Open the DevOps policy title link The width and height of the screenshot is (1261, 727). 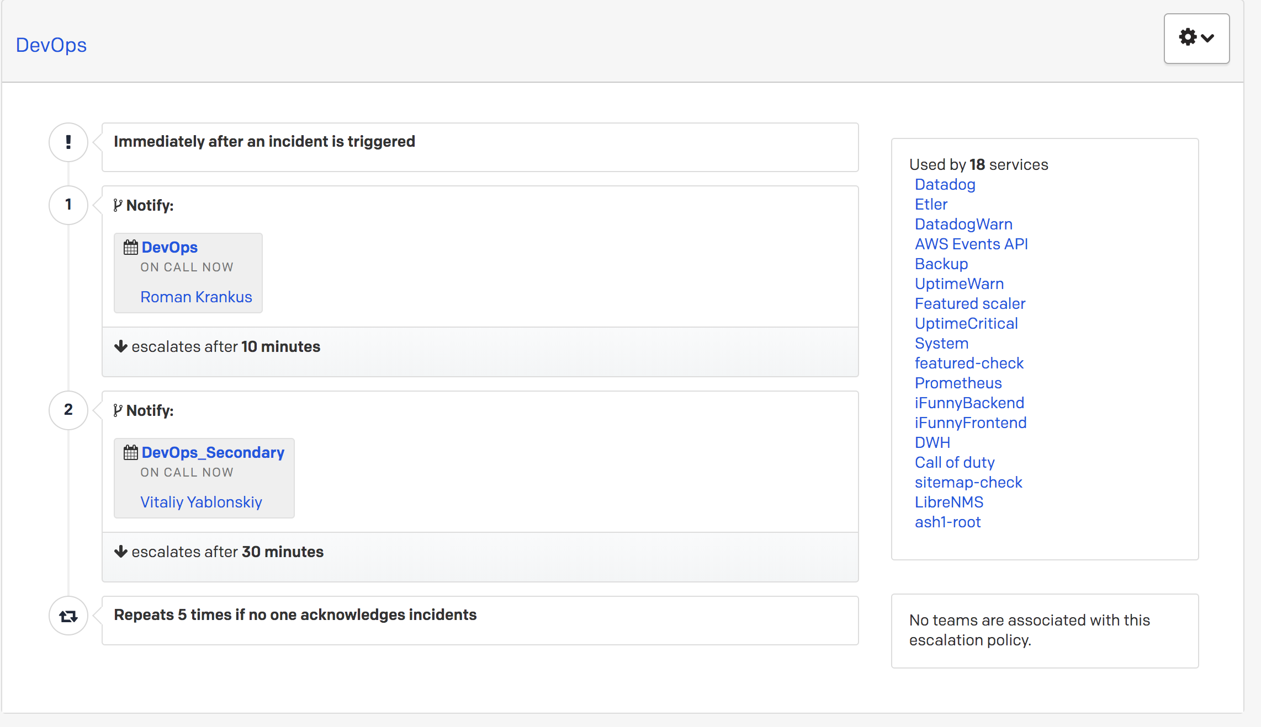coord(51,45)
